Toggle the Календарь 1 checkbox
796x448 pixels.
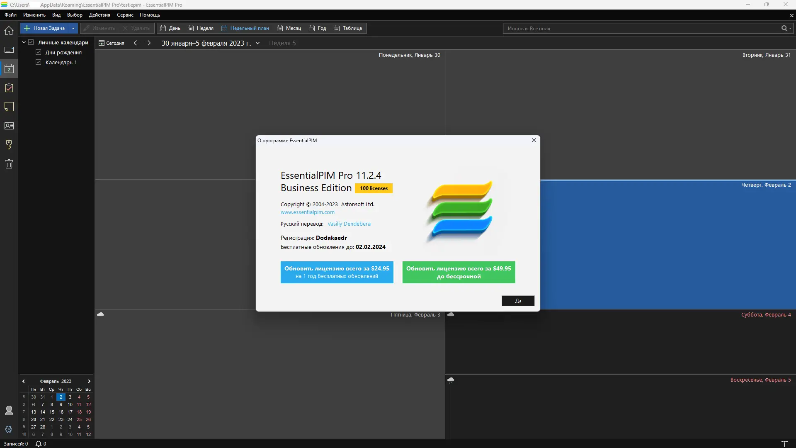(x=39, y=62)
